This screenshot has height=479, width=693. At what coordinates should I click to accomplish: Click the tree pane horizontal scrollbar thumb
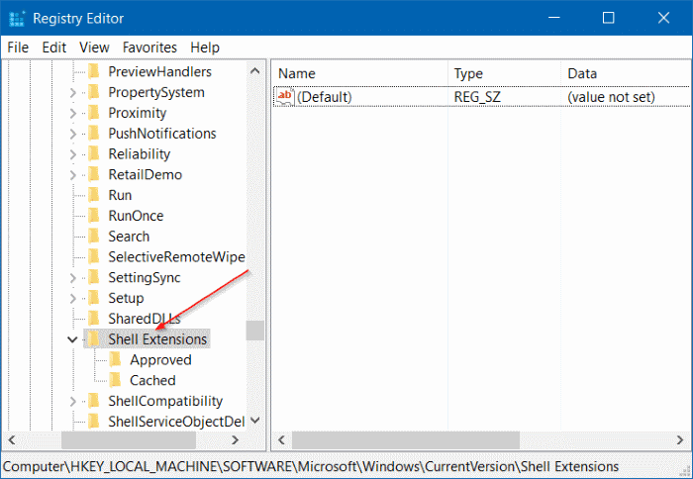[129, 439]
